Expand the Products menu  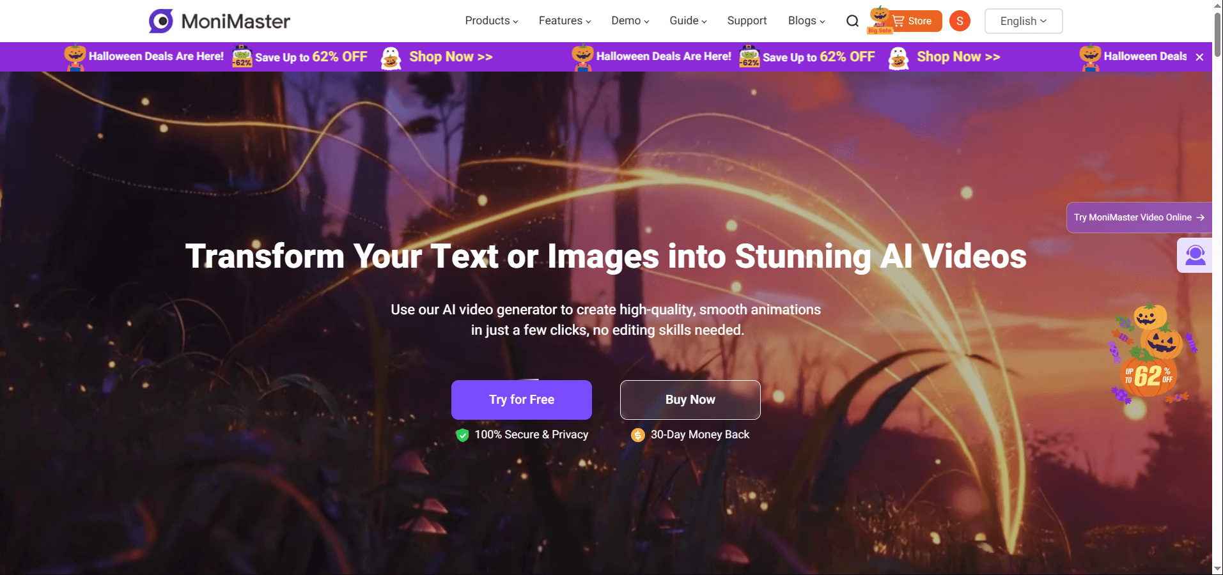(491, 20)
